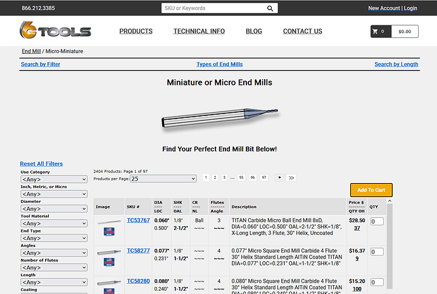Screen dimensions: 437x294
Task: Click Titan USA badge in TC58277 row
Action: [109, 262]
